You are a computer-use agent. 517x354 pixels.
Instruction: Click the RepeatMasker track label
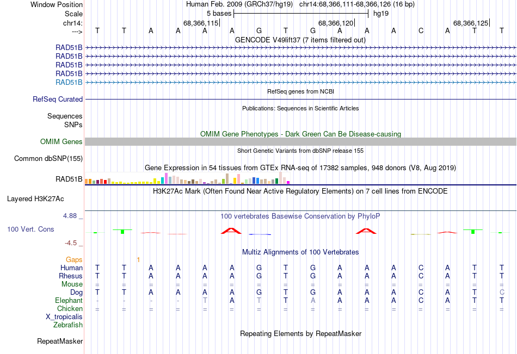coord(60,341)
